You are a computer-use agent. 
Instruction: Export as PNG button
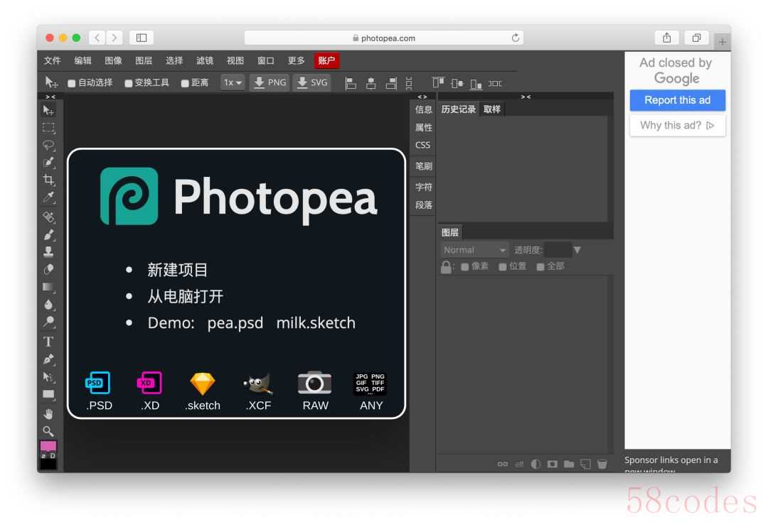pos(270,82)
